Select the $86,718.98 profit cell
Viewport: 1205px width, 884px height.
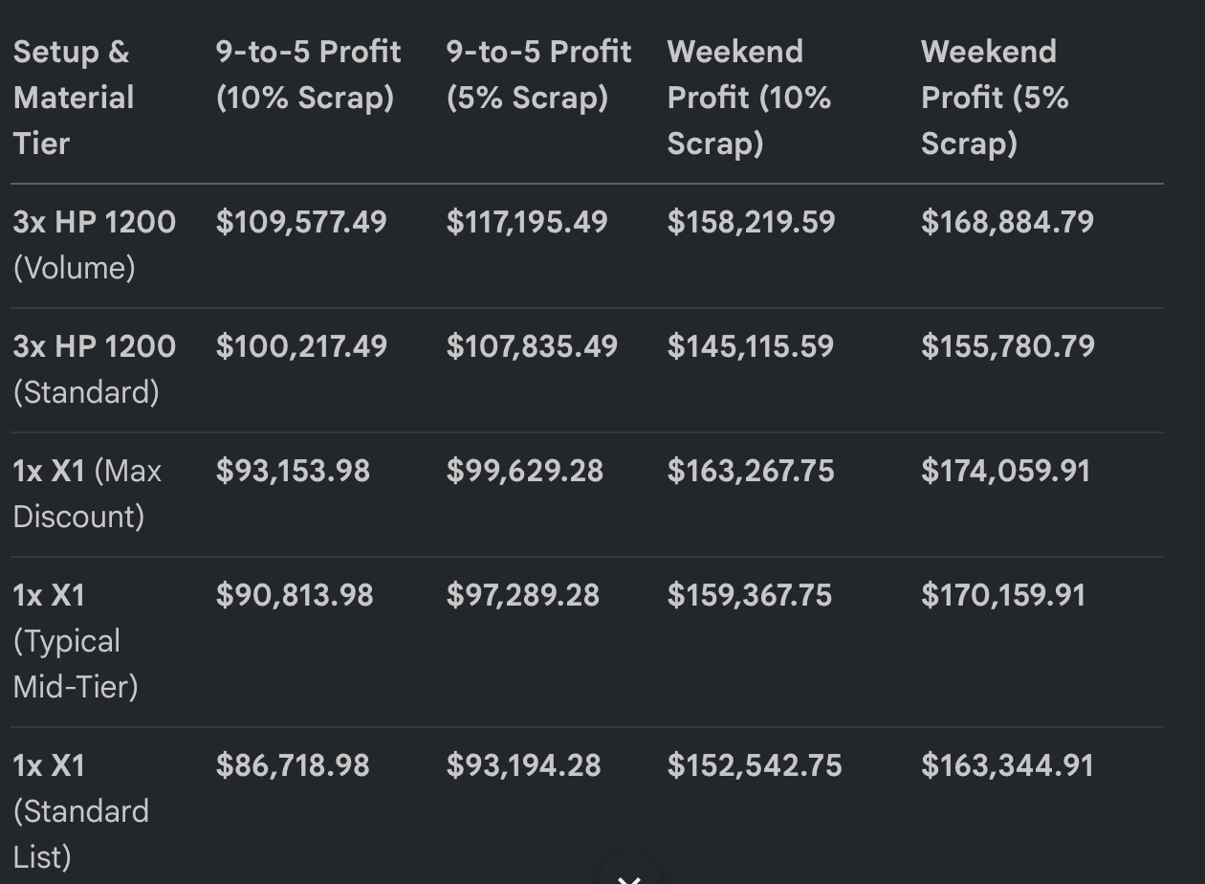pos(293,765)
